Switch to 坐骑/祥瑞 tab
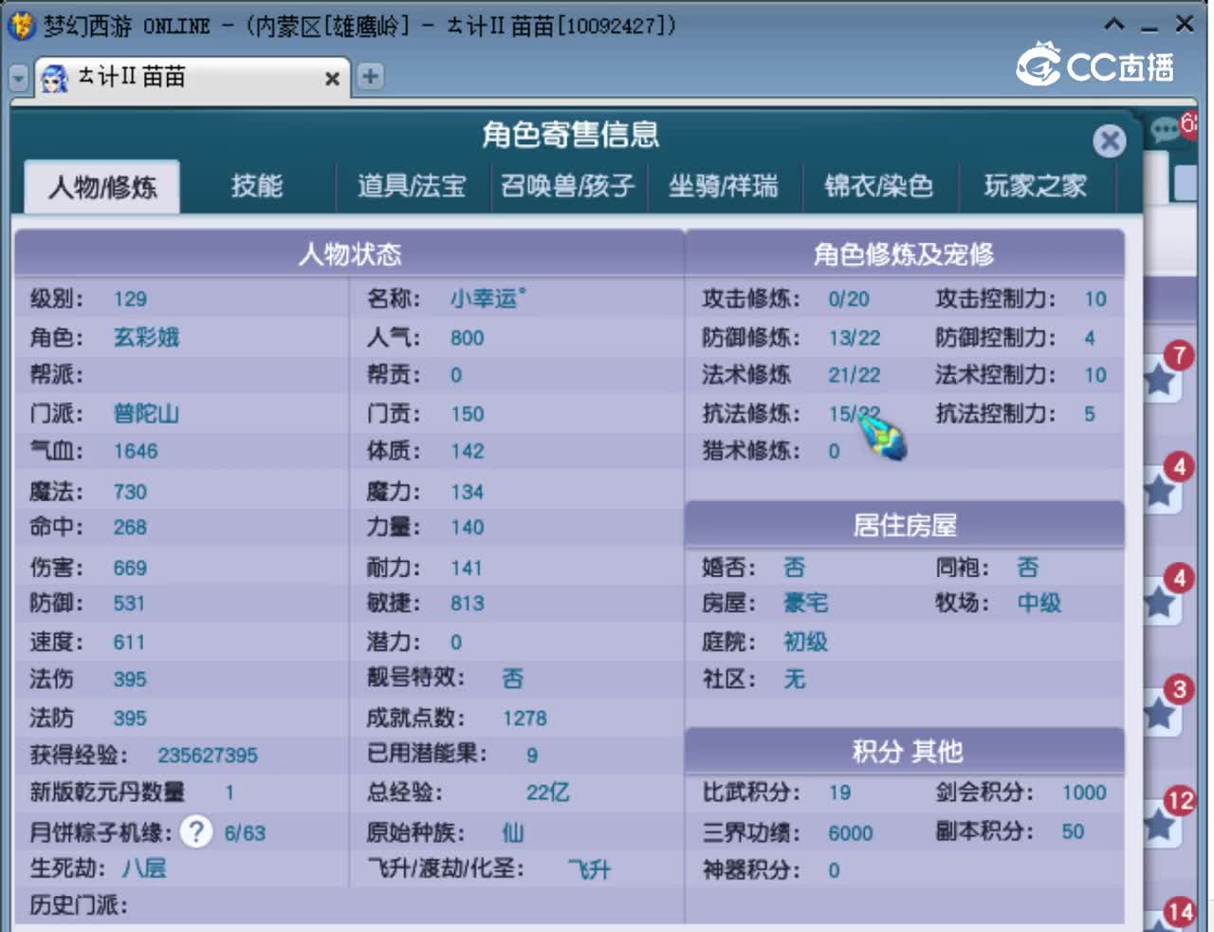Screen dimensions: 1214x932 [723, 186]
